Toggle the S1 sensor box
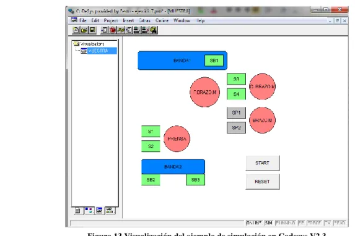 click(151, 132)
